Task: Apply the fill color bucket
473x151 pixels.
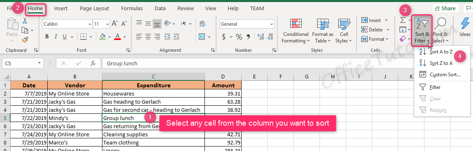Action: pyautogui.click(x=102, y=36)
